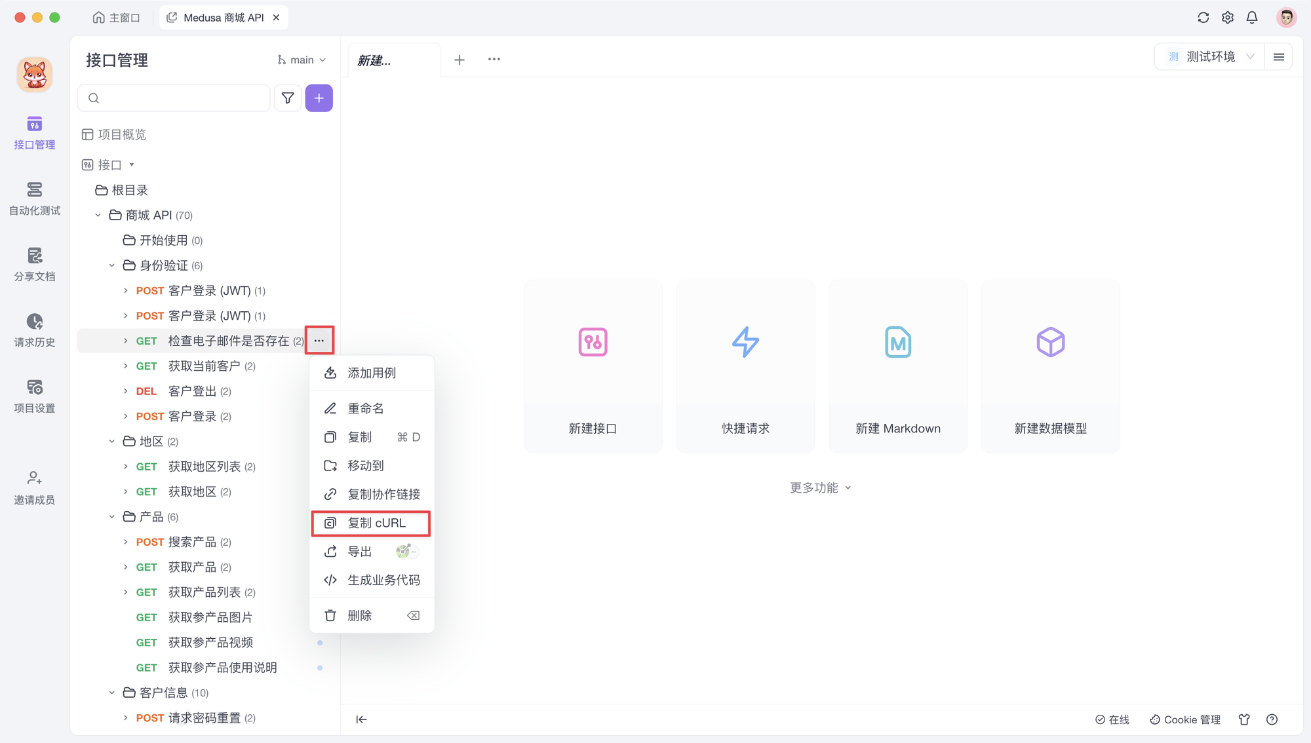Click the purple plus add button

[x=319, y=98]
